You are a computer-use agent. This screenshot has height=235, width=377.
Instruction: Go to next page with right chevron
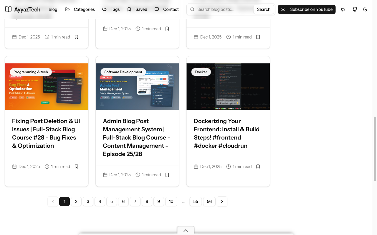pyautogui.click(x=222, y=202)
